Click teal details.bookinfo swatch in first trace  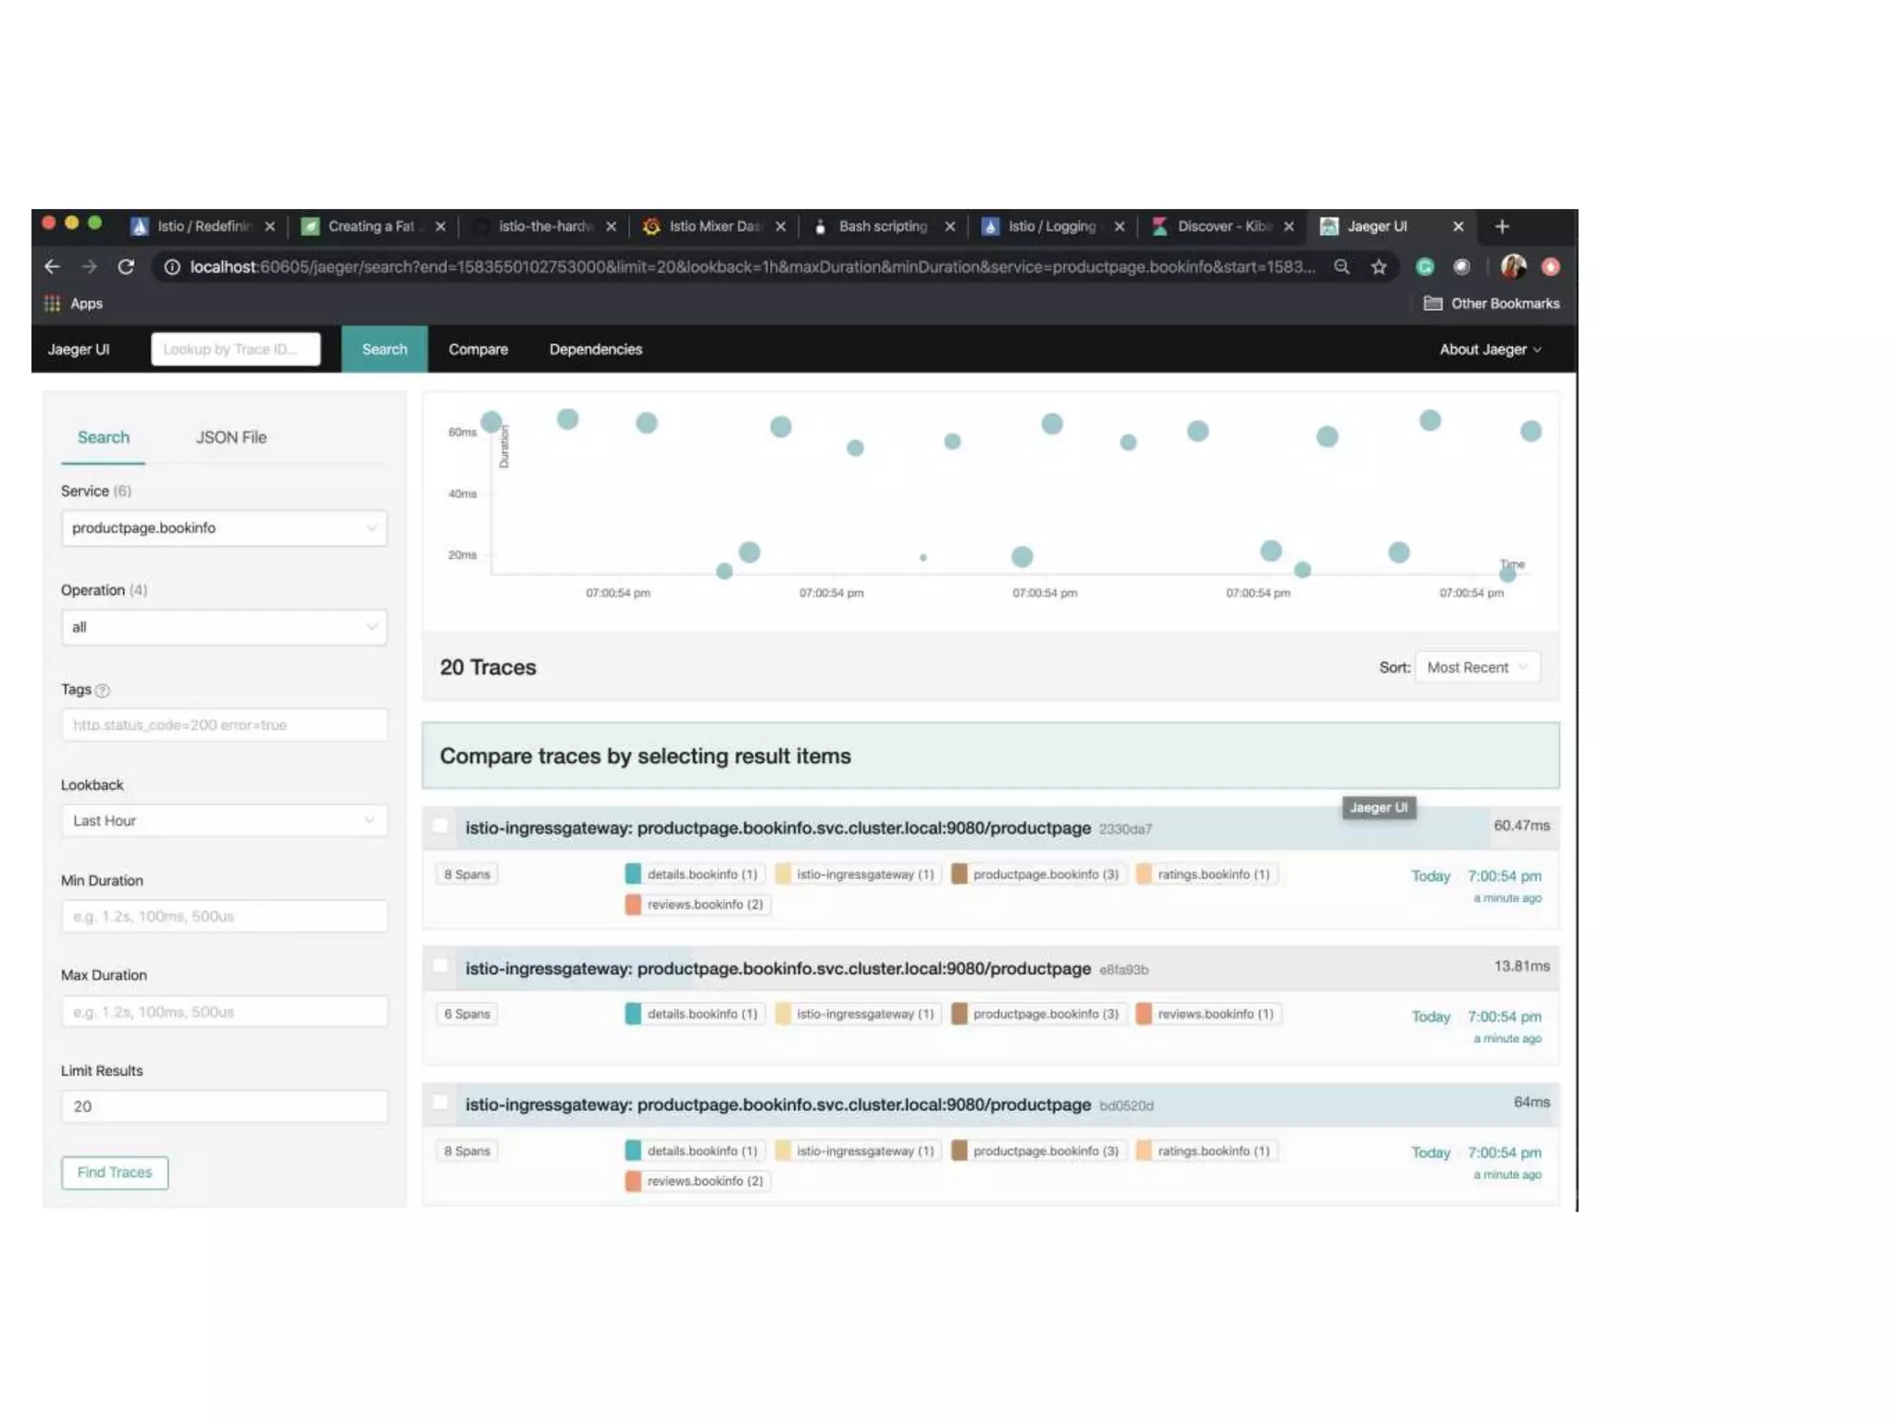633,874
